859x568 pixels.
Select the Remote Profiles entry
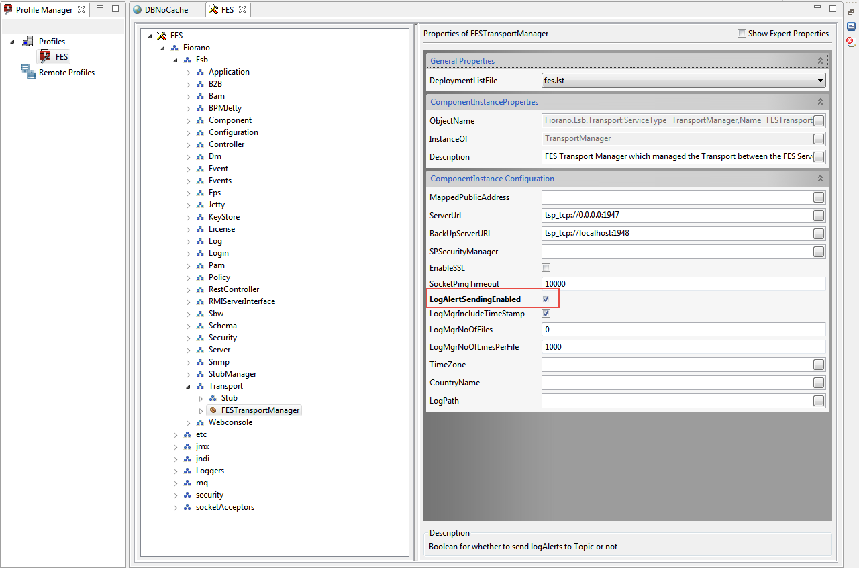(66, 73)
